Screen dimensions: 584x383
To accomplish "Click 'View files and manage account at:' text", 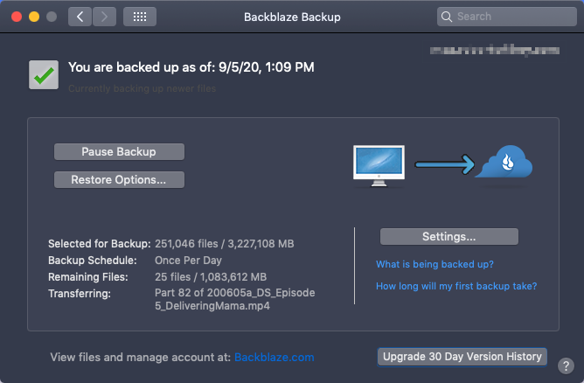I will click(x=141, y=358).
